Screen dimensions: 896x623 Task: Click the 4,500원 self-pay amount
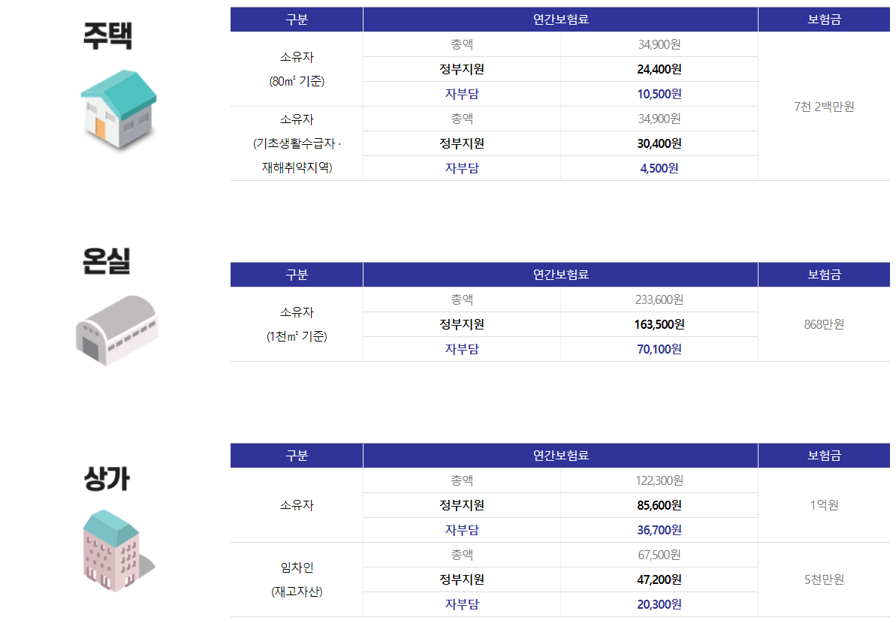(x=659, y=168)
